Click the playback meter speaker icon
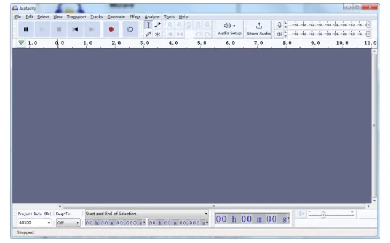 click(x=279, y=34)
